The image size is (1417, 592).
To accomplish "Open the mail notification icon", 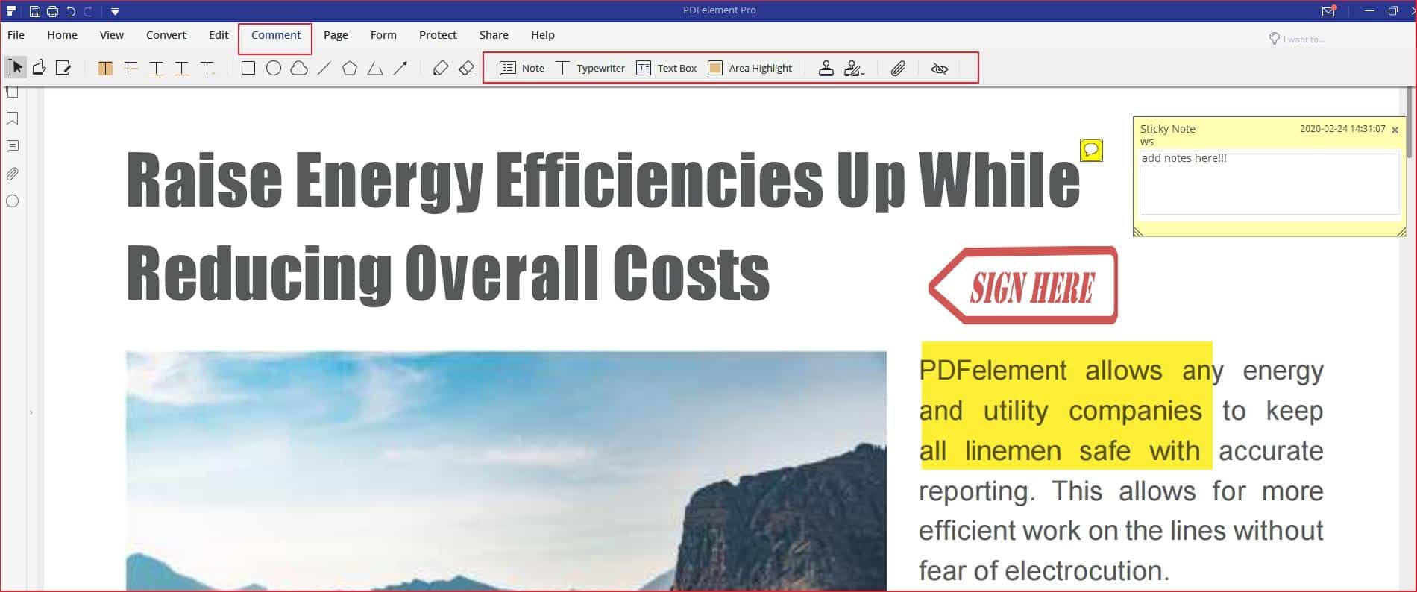I will pos(1328,11).
